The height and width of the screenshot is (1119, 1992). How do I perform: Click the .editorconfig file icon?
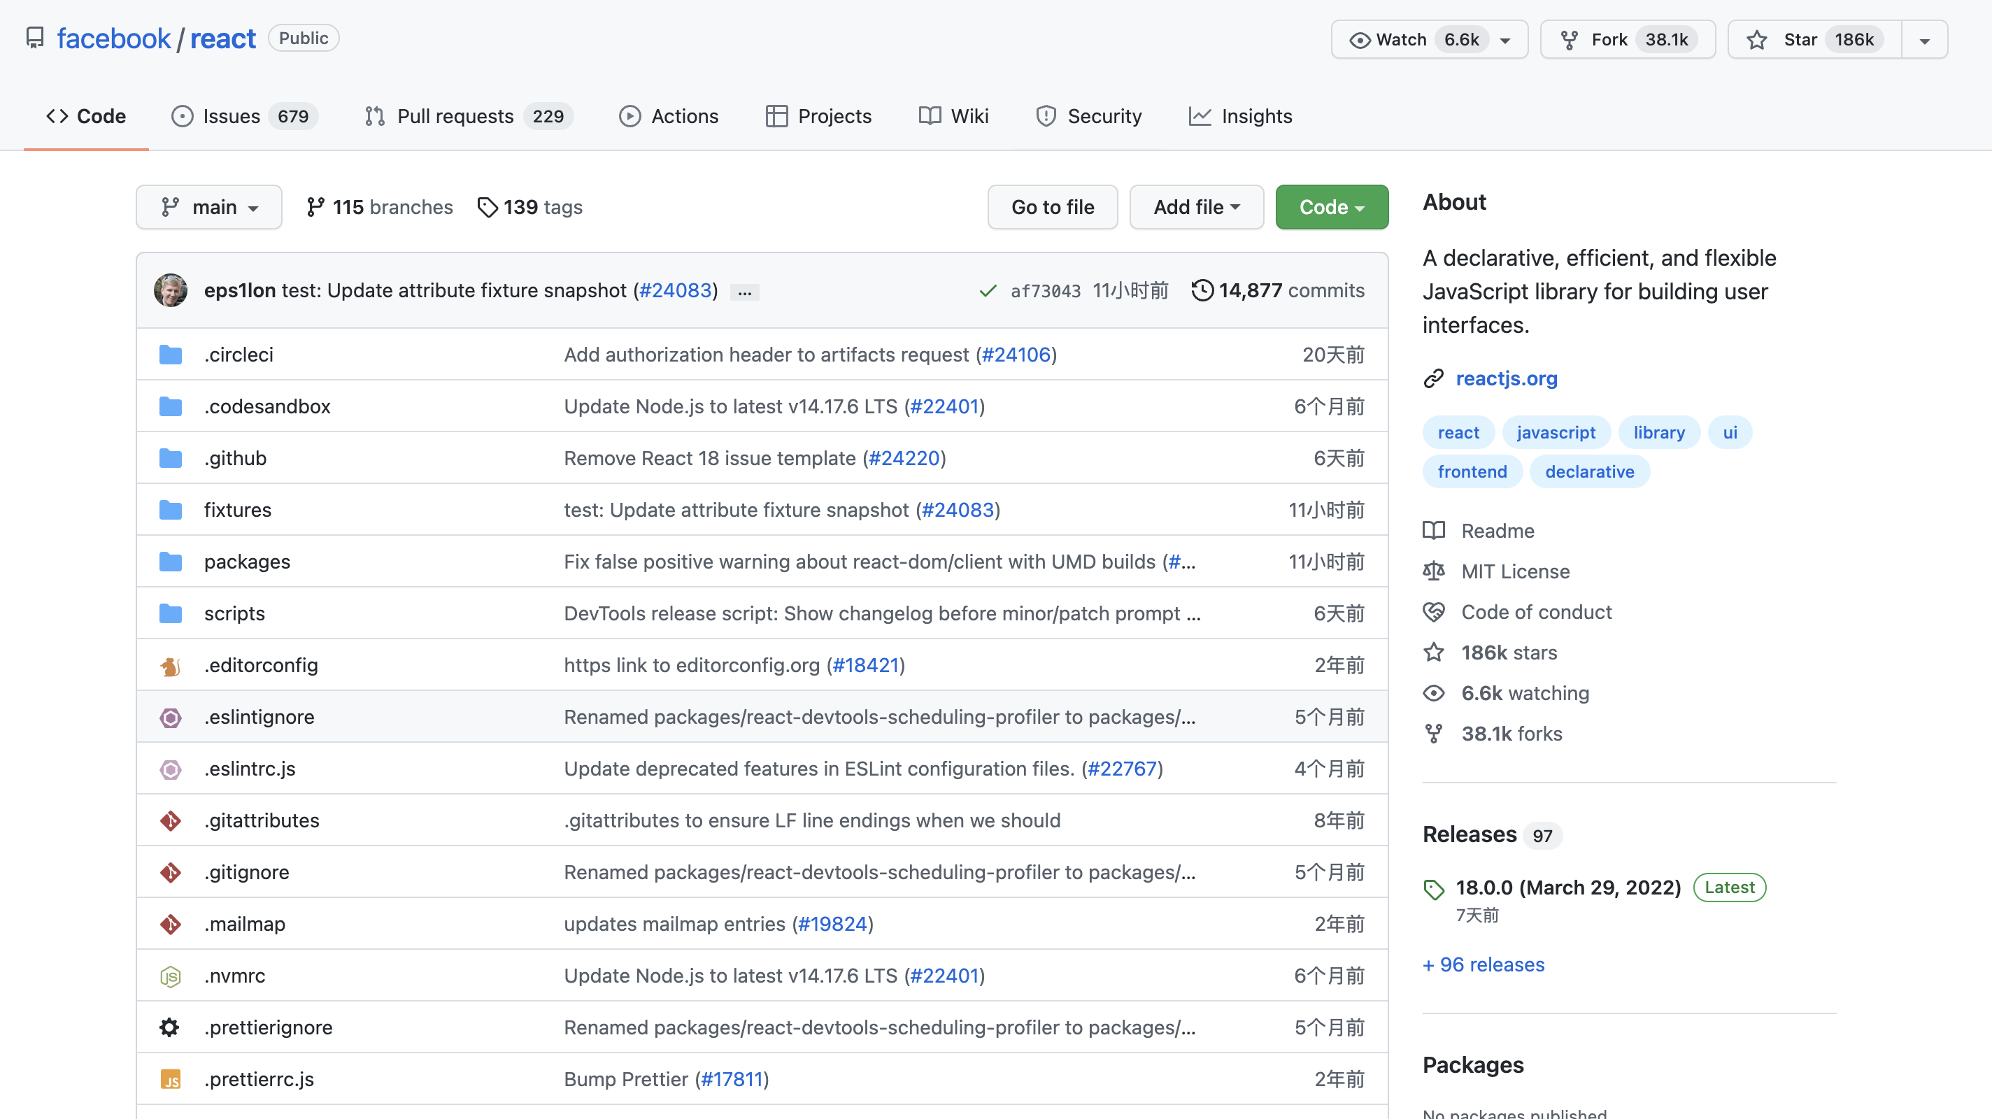170,666
